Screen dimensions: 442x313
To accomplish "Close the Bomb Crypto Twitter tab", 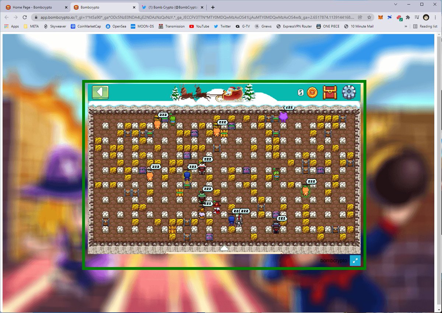I will point(202,7).
